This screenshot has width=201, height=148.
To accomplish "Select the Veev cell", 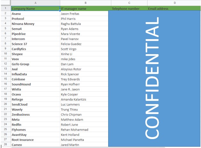I will (x=36, y=59).
